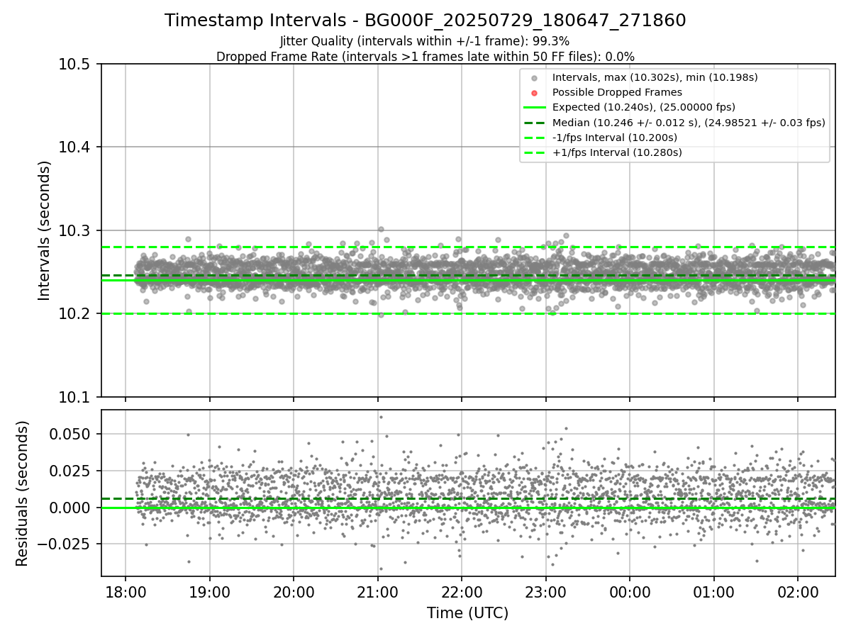
Task: Click the red dot marker for Possible Dropped Frames in the legend
Action: pos(535,93)
